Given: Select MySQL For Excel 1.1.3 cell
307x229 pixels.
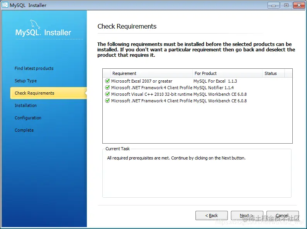Looking at the screenshot, I should pyautogui.click(x=215, y=81).
